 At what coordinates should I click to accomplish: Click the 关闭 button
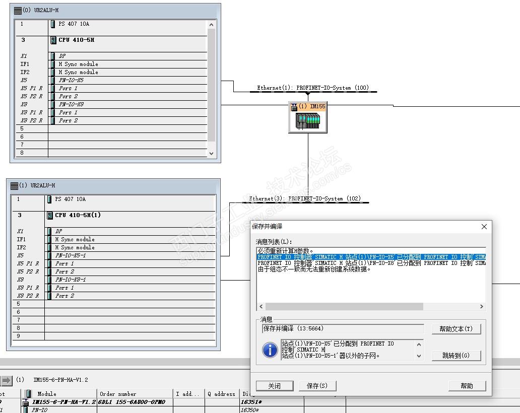(275, 386)
